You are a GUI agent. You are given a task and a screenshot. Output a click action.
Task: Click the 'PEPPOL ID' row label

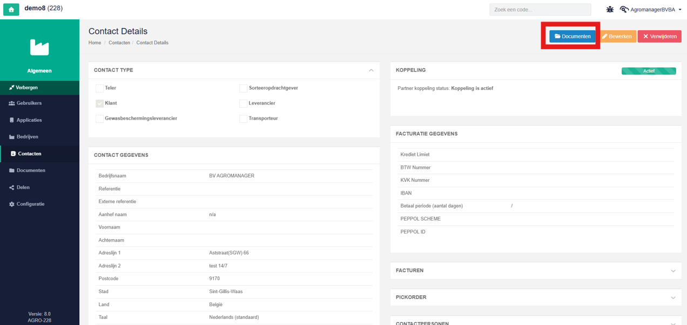tap(413, 232)
